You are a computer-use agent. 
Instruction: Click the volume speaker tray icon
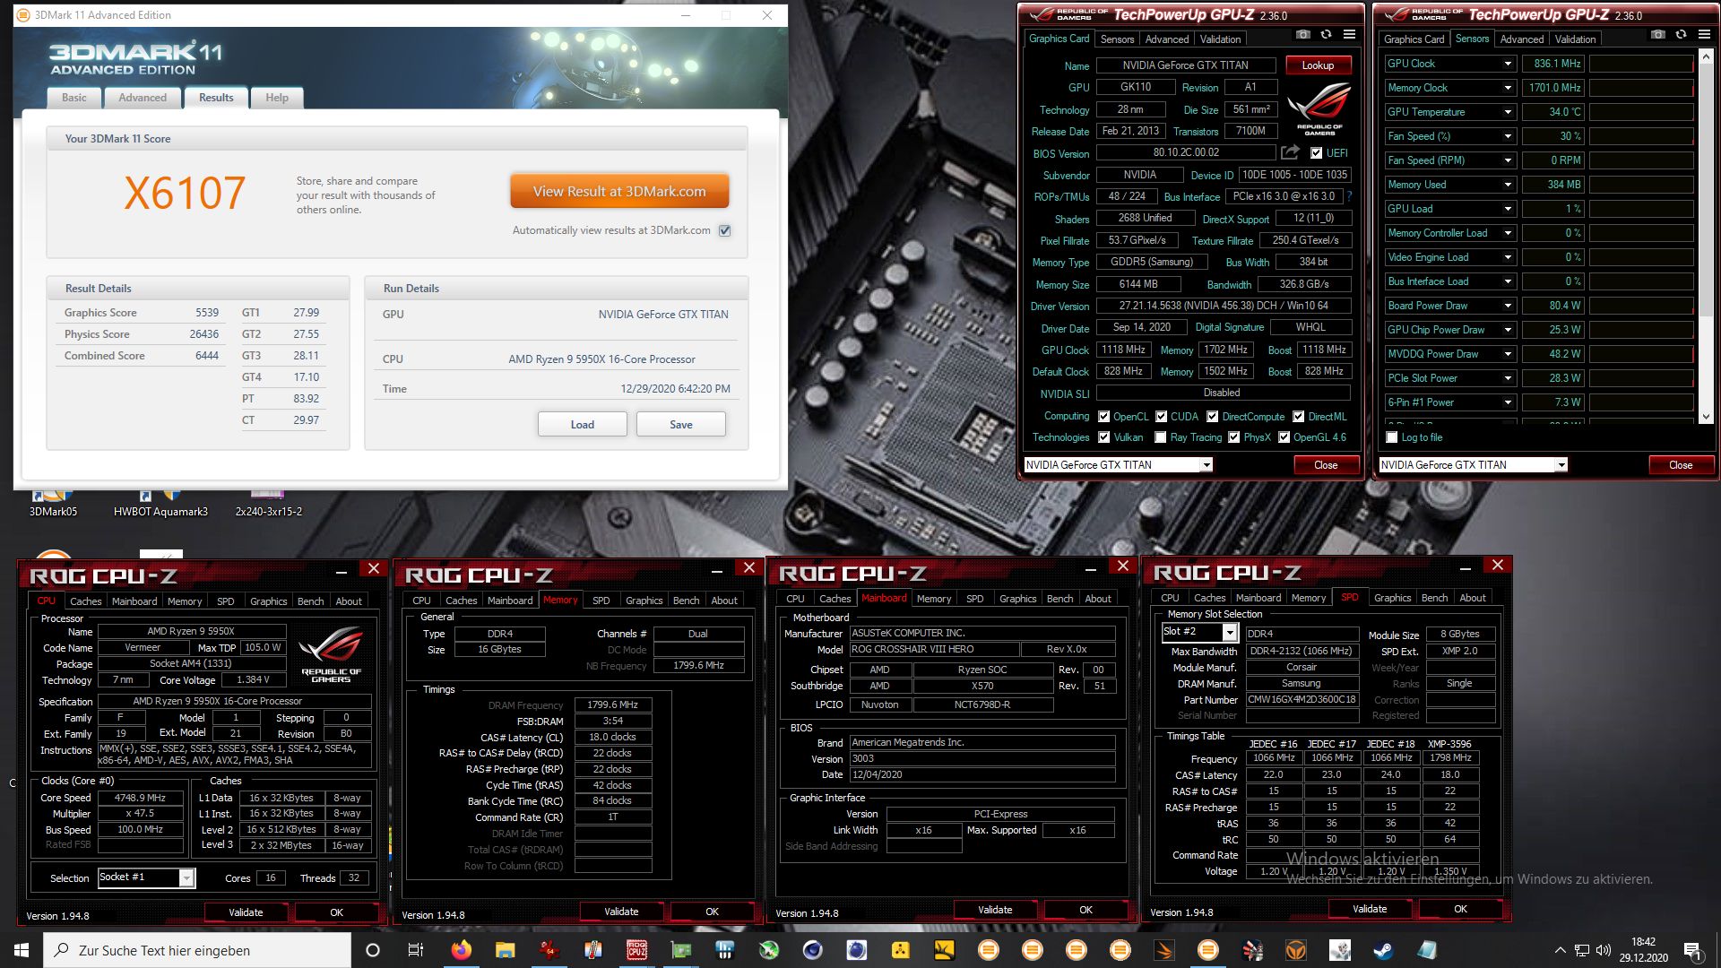pyautogui.click(x=1604, y=950)
